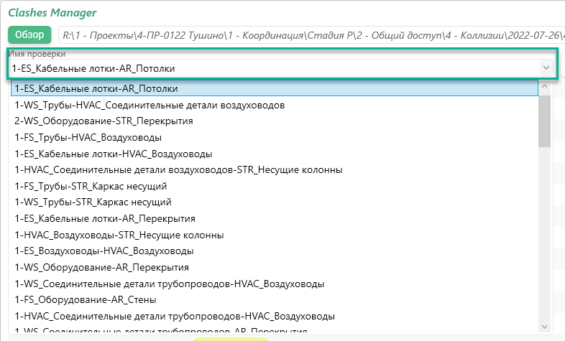Image resolution: width=565 pixels, height=341 pixels.
Task: Click the dropdown list scrollbar thumb
Action: [544, 121]
